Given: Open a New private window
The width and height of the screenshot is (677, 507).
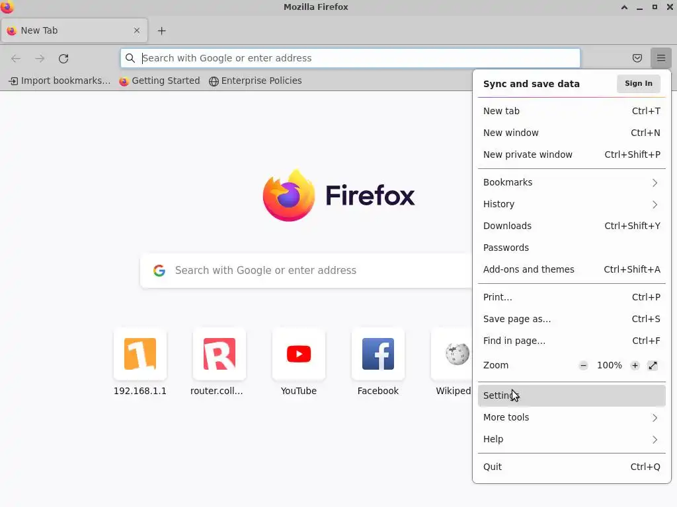Looking at the screenshot, I should pyautogui.click(x=572, y=154).
